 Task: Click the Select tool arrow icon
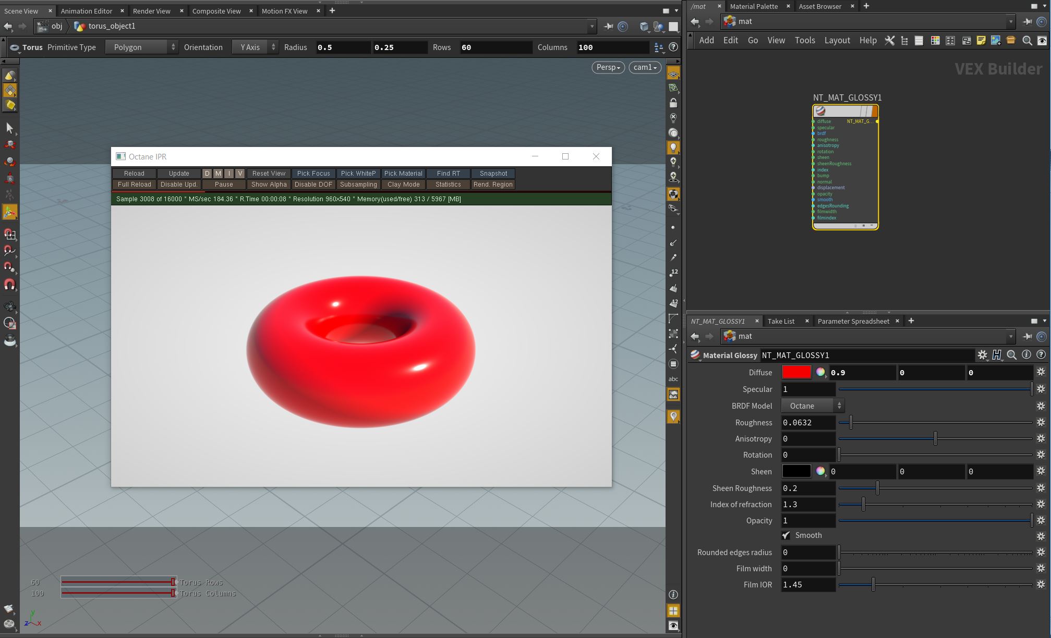point(9,128)
